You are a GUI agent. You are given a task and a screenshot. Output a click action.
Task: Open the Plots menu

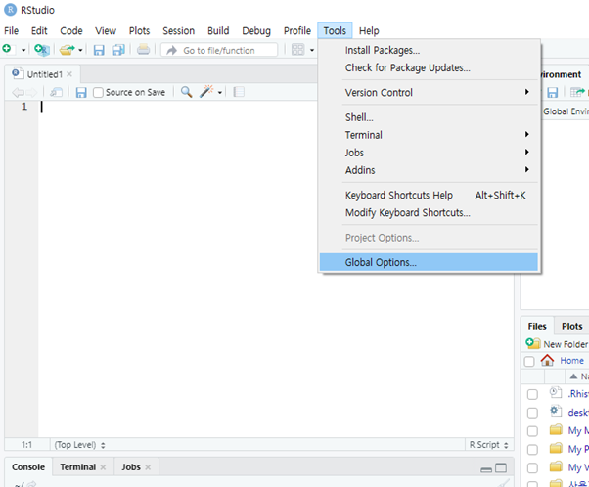click(139, 30)
